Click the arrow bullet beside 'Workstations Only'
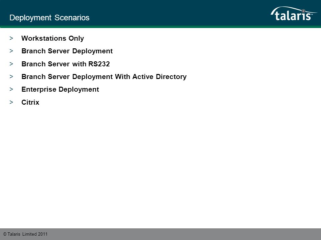Image resolution: width=321 pixels, height=240 pixels. (11, 38)
